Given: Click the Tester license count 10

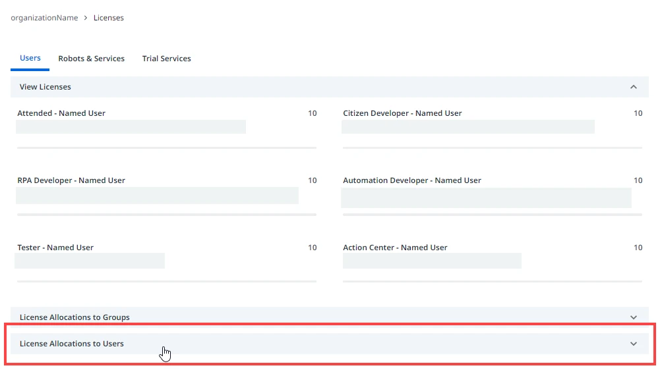Looking at the screenshot, I should (313, 248).
